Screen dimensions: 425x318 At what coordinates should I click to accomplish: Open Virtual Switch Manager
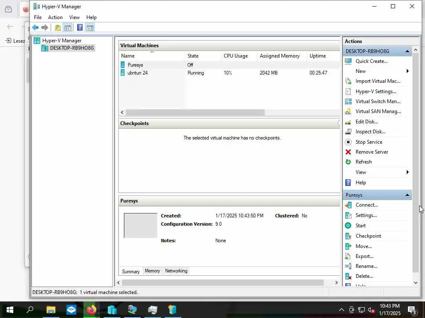point(378,101)
